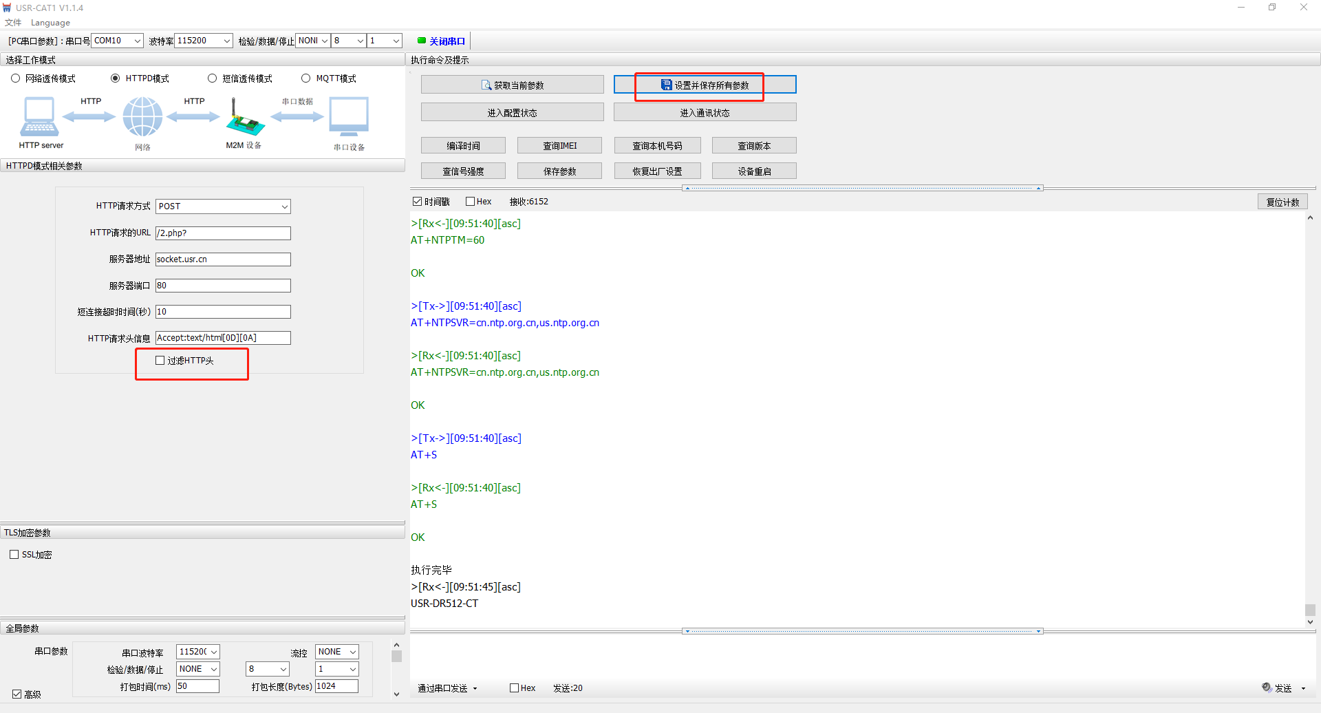
Task: Select the 网络透传模式 radio button
Action: [16, 78]
